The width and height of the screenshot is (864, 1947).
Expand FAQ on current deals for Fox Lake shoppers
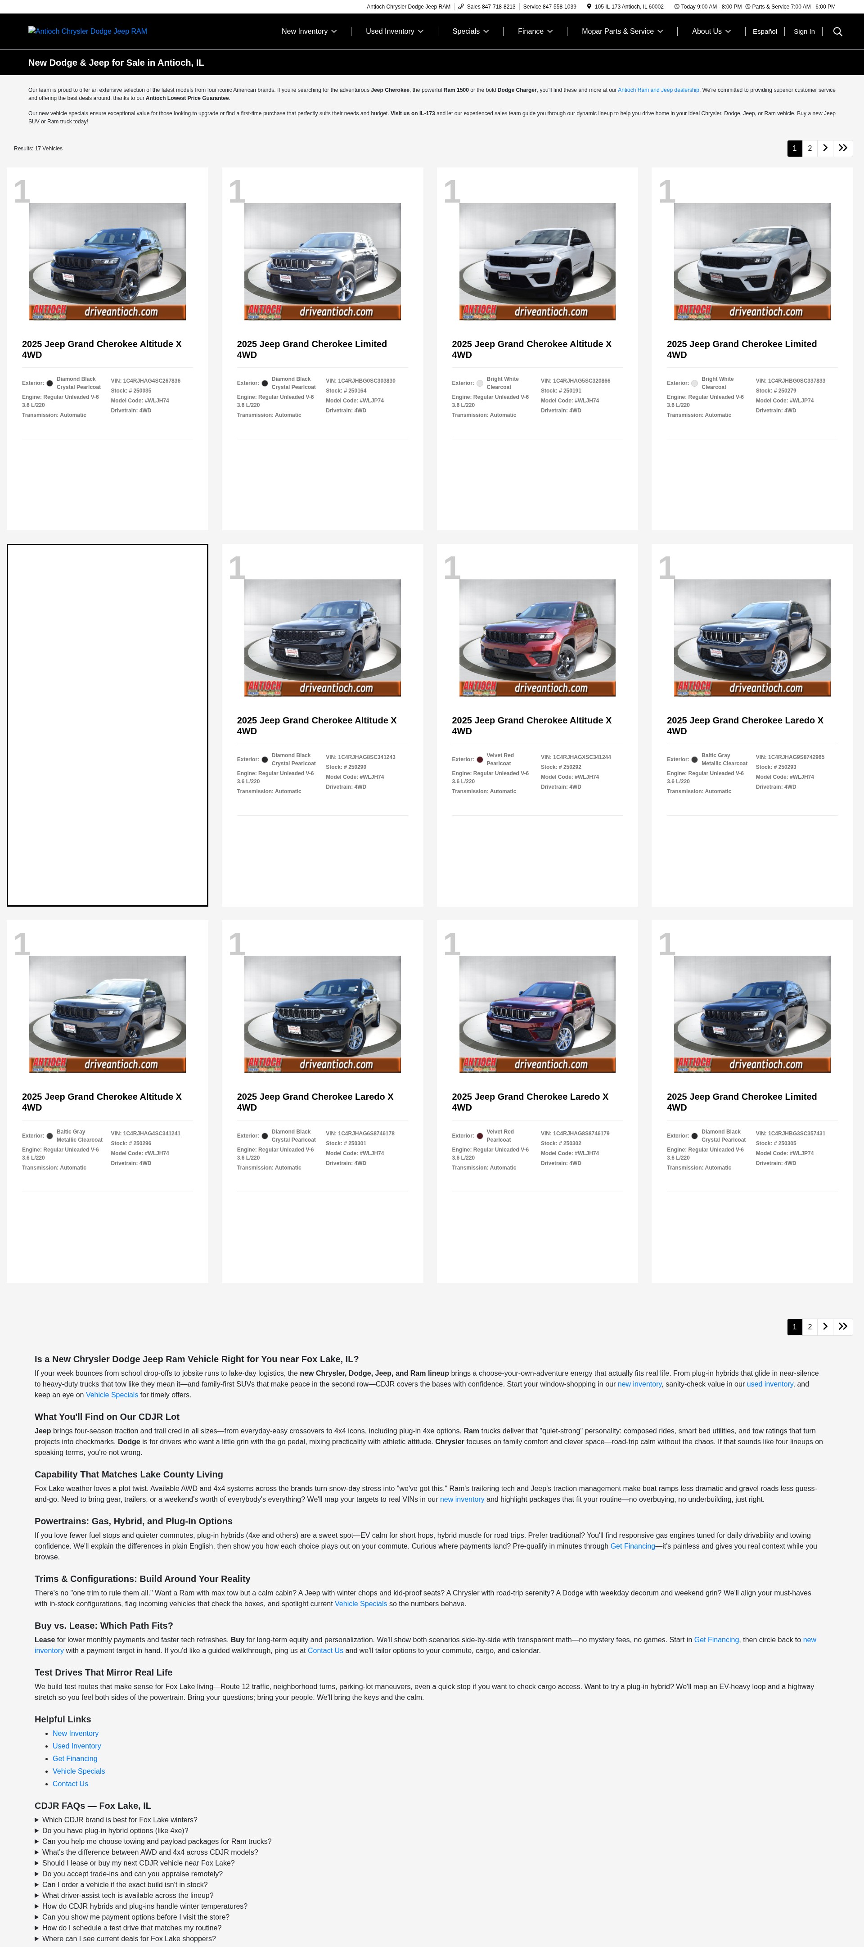coord(126,1938)
